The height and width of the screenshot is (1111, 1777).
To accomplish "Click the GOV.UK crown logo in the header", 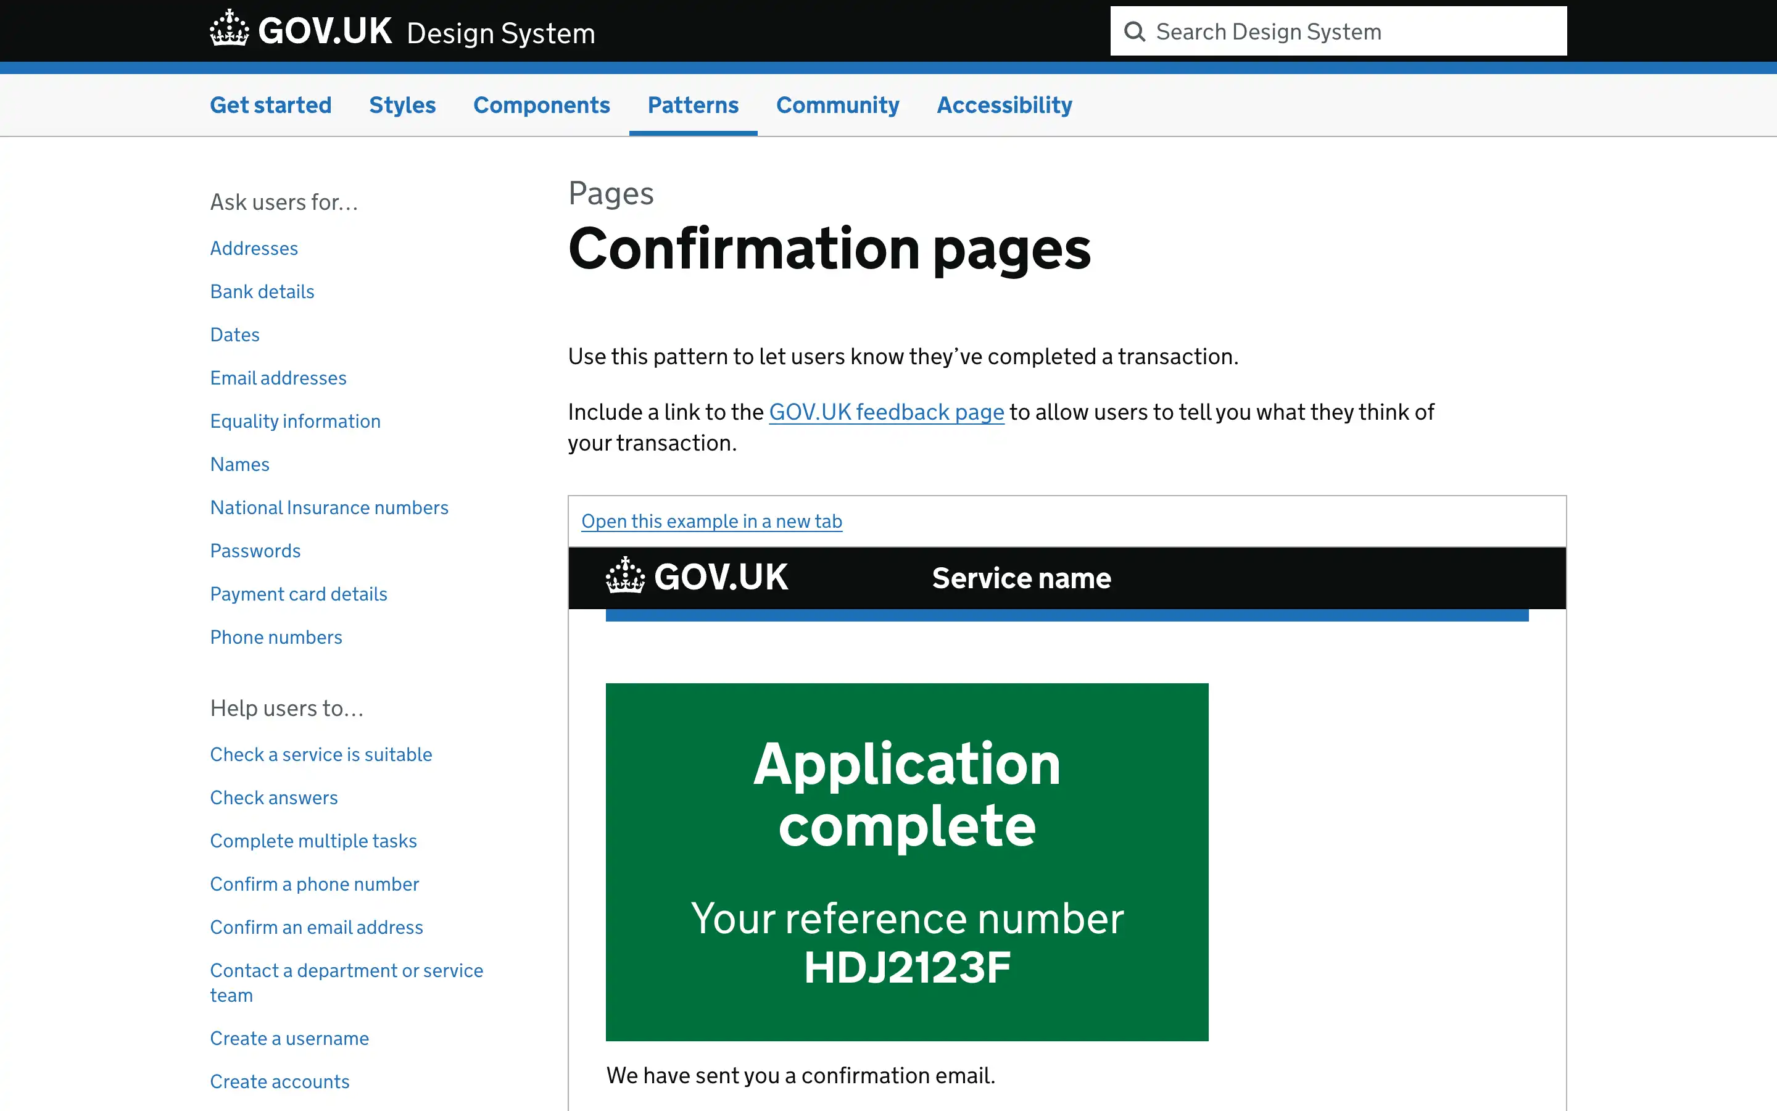I will (229, 30).
